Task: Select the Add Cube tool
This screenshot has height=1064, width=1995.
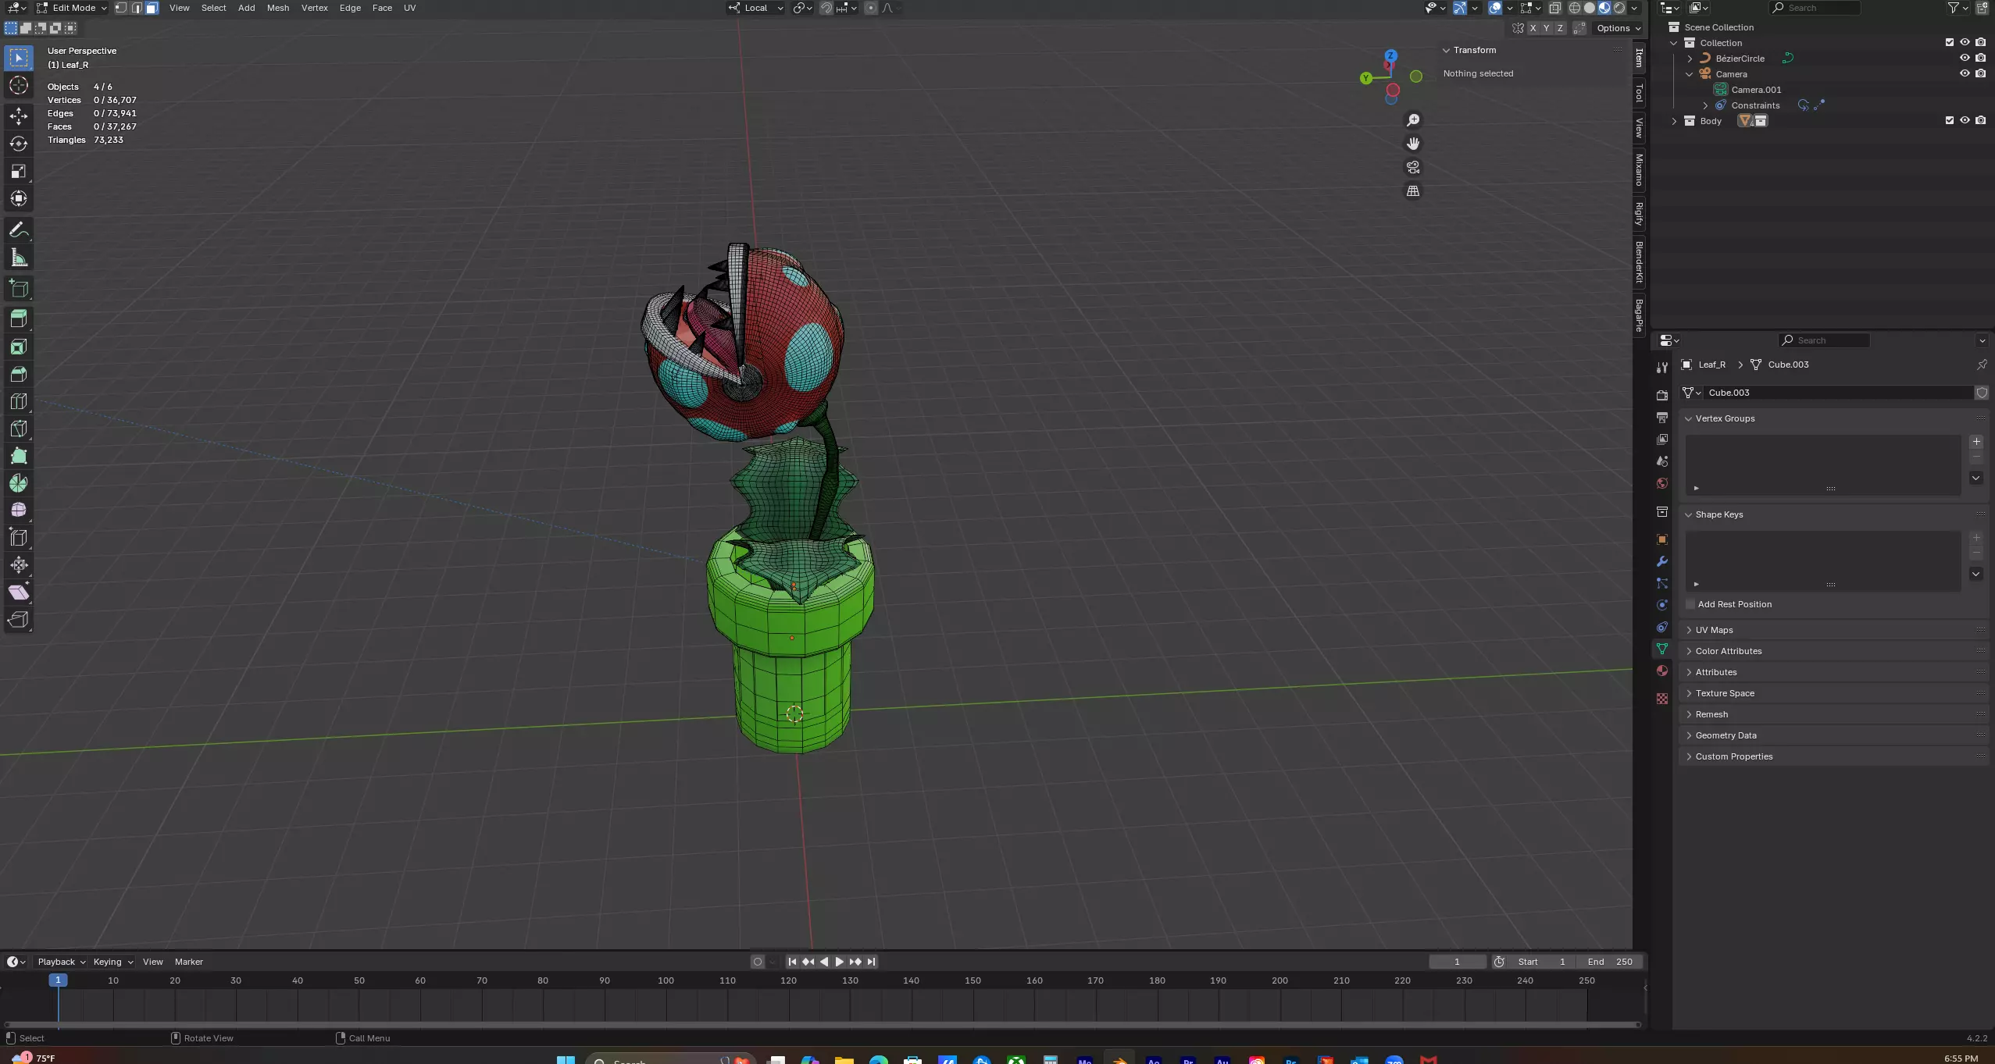Action: tap(19, 289)
